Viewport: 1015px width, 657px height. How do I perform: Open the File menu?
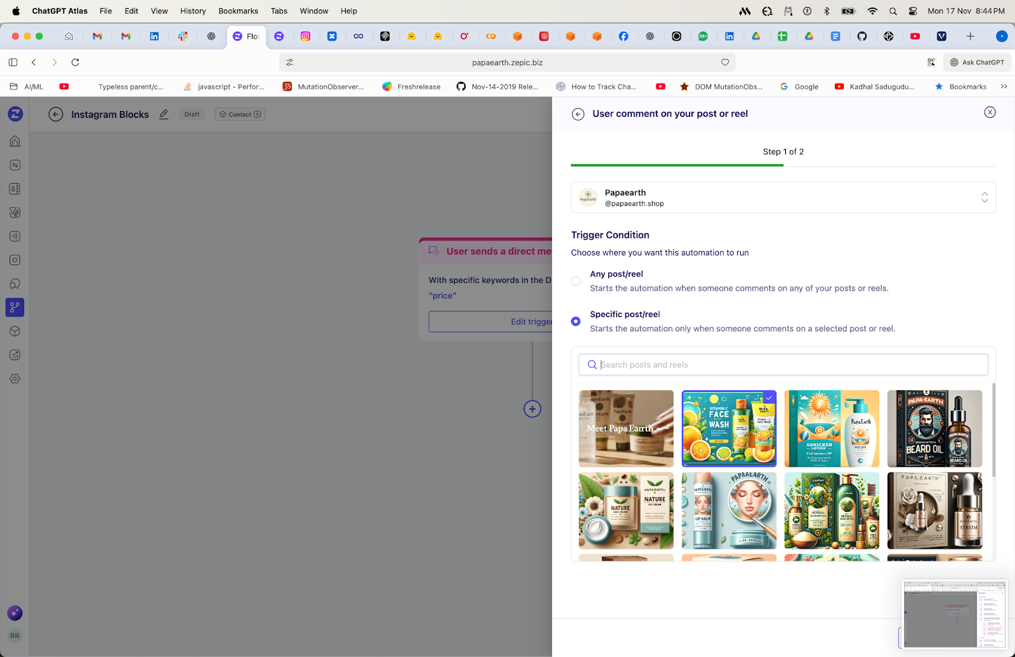coord(106,11)
